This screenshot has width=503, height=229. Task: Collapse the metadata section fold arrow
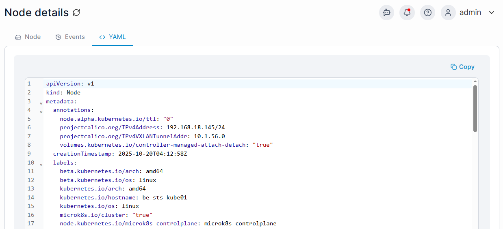tap(41, 103)
